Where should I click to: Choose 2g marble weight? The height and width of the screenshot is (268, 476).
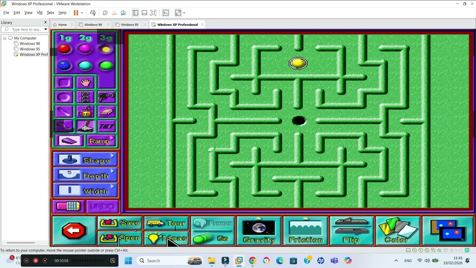85,38
